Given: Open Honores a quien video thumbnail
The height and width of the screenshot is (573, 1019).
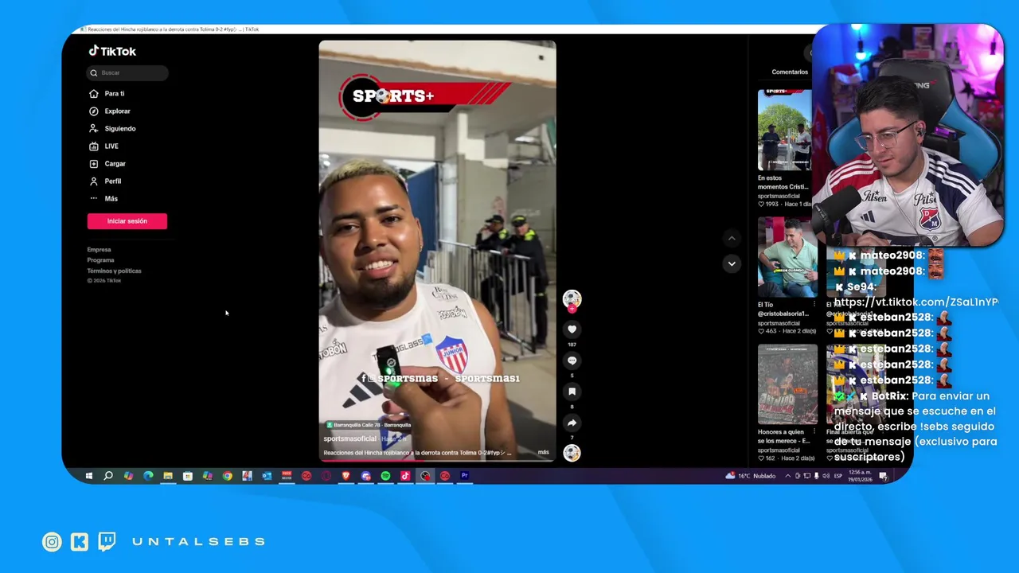Looking at the screenshot, I should [787, 384].
